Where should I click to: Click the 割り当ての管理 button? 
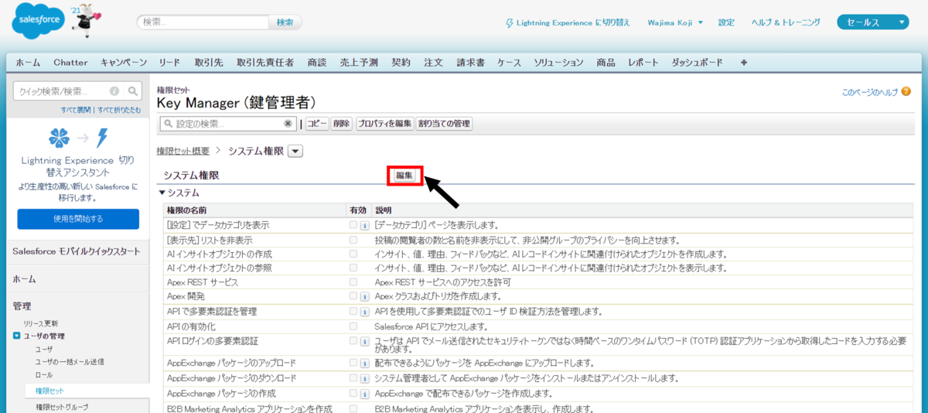[x=444, y=123]
